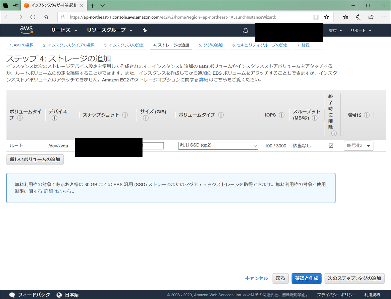Viewport: 391px width, 299px height.
Task: Click the キャンセル link
Action: click(257, 278)
